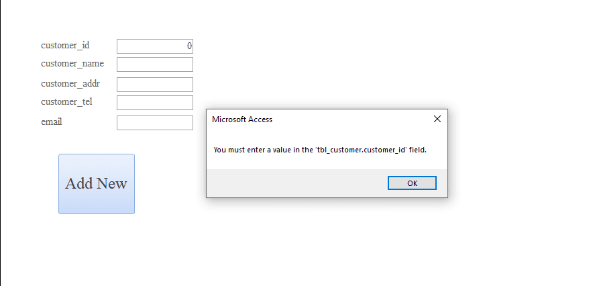Select the customer_id input field

[x=154, y=46]
